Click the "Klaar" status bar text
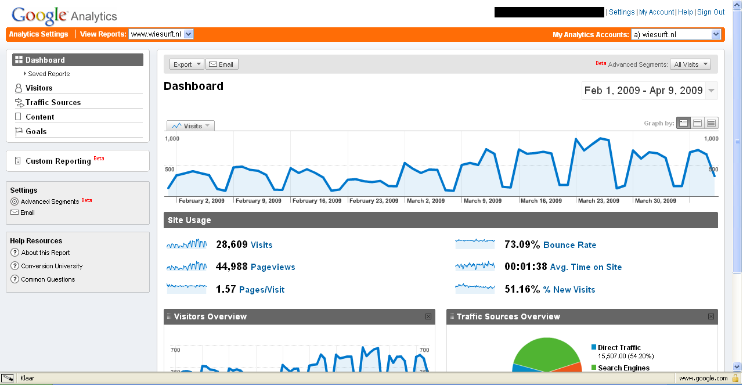The width and height of the screenshot is (743, 385). (x=27, y=378)
